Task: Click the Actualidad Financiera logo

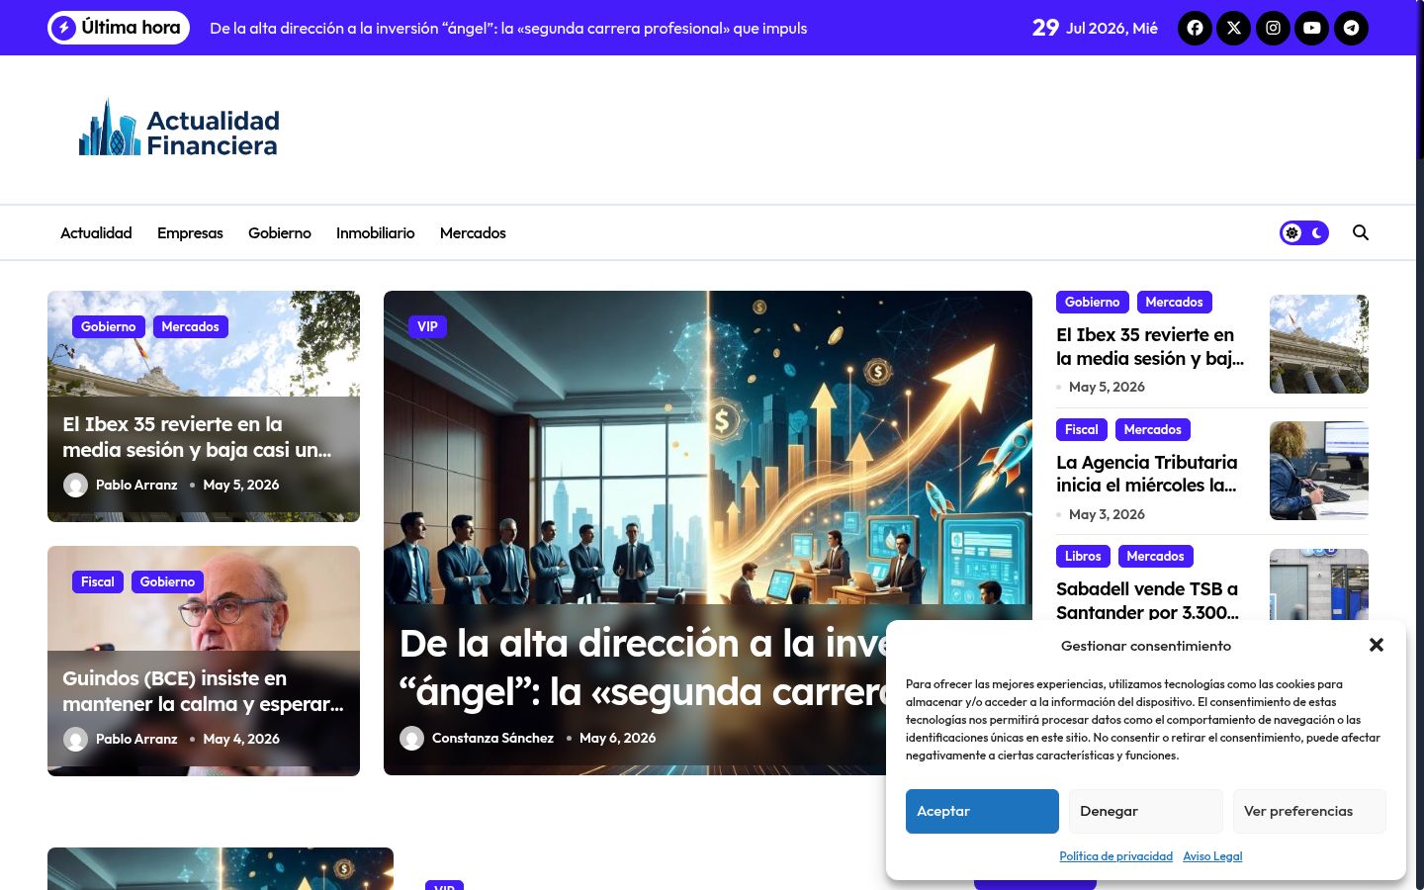Action: coord(179,130)
